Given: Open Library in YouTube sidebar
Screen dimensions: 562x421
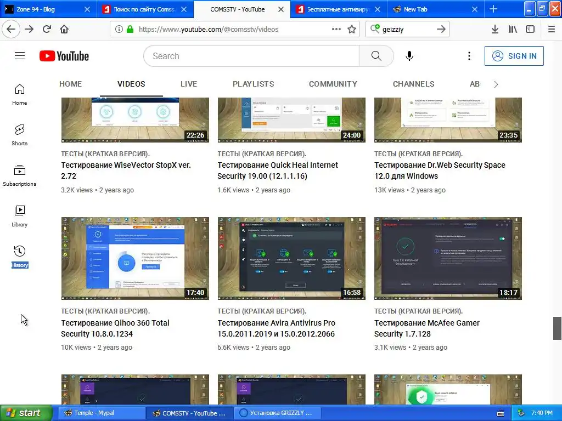Looking at the screenshot, I should [x=19, y=216].
